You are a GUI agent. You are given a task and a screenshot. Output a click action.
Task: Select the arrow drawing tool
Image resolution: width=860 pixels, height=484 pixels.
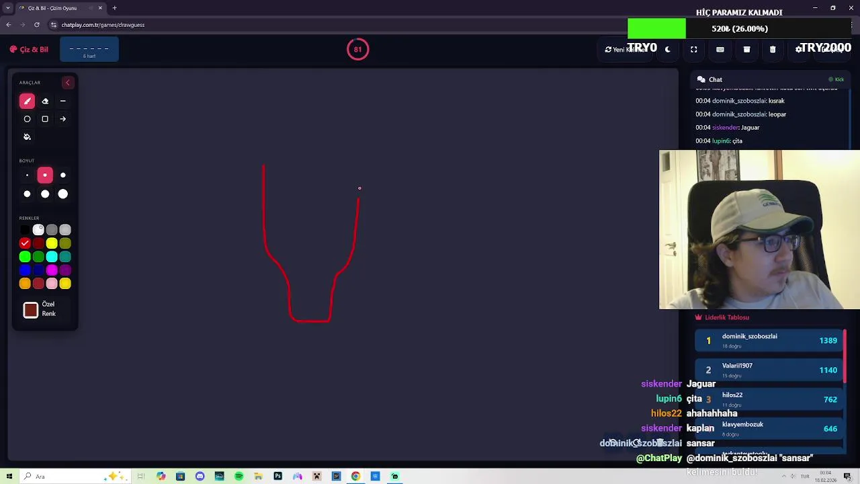[63, 119]
